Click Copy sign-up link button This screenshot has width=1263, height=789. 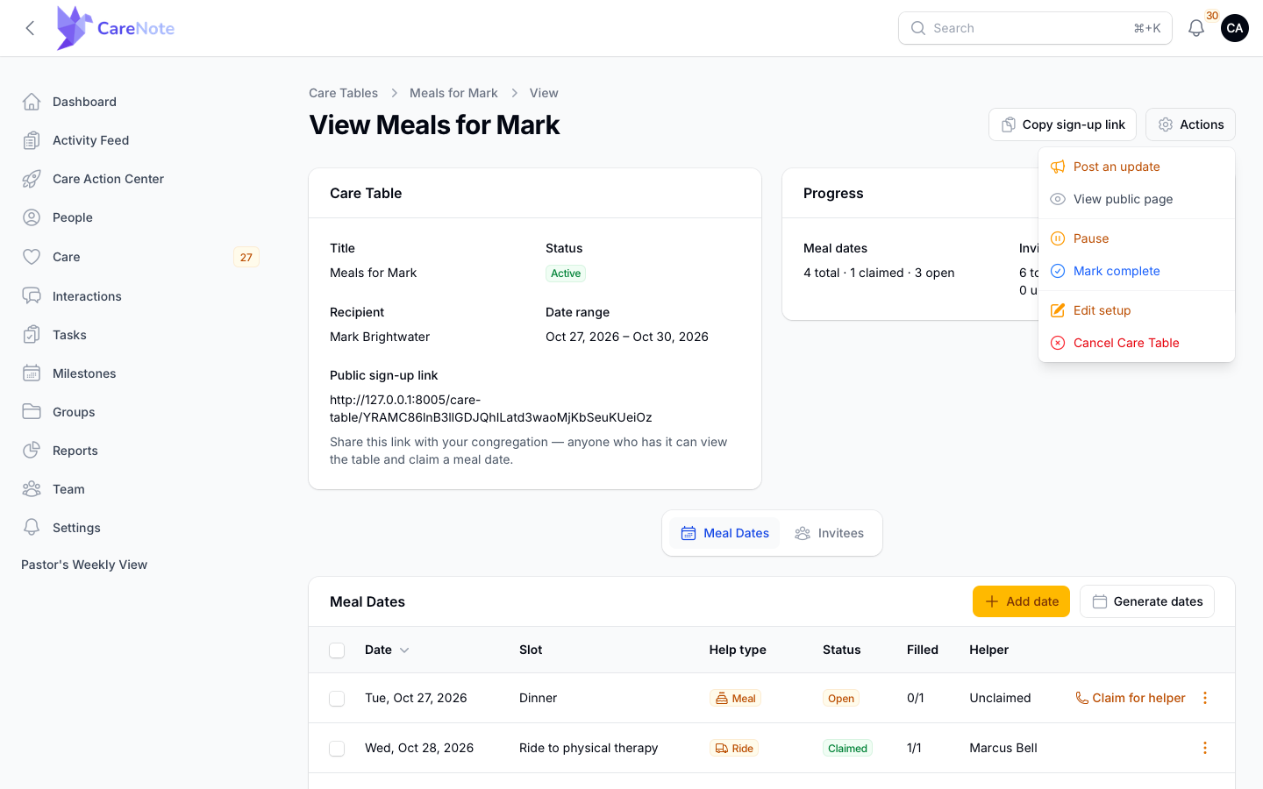[x=1062, y=124]
